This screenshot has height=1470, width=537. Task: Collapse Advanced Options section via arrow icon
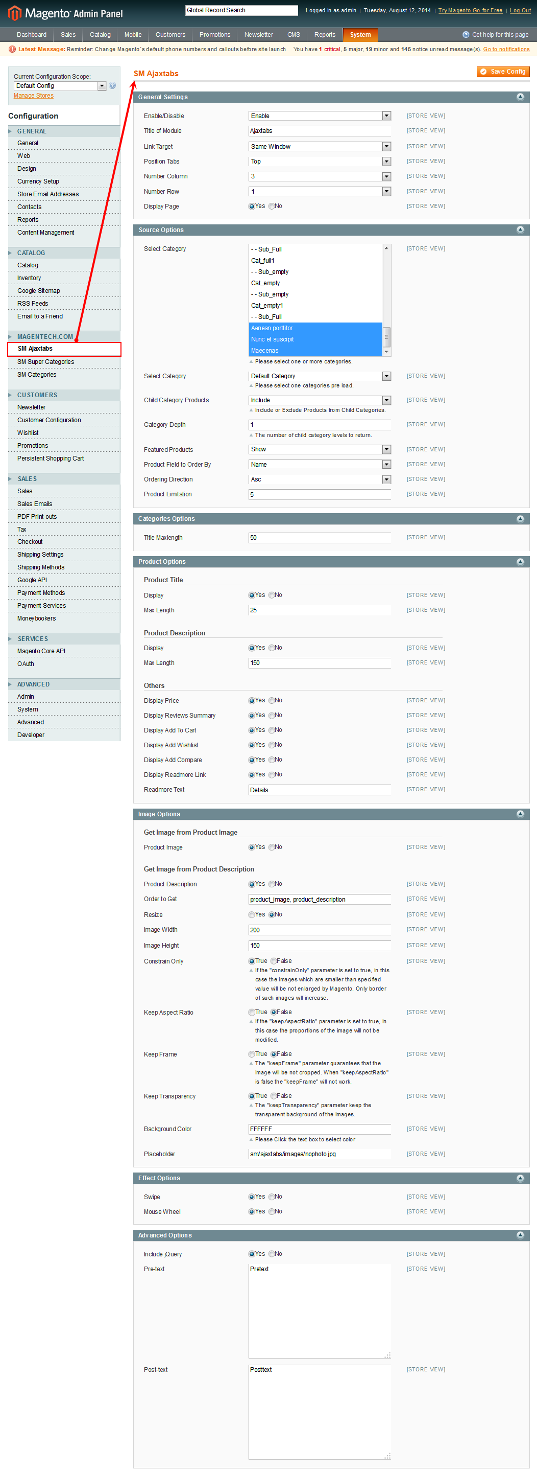[520, 1235]
